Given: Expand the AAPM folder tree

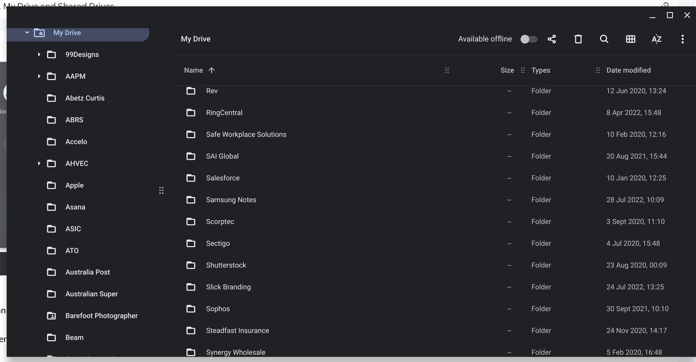Looking at the screenshot, I should [x=39, y=76].
